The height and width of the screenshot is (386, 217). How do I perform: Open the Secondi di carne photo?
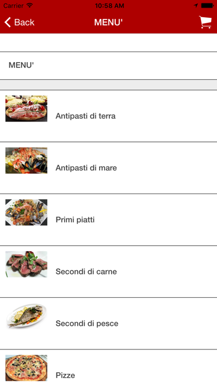coord(27,264)
